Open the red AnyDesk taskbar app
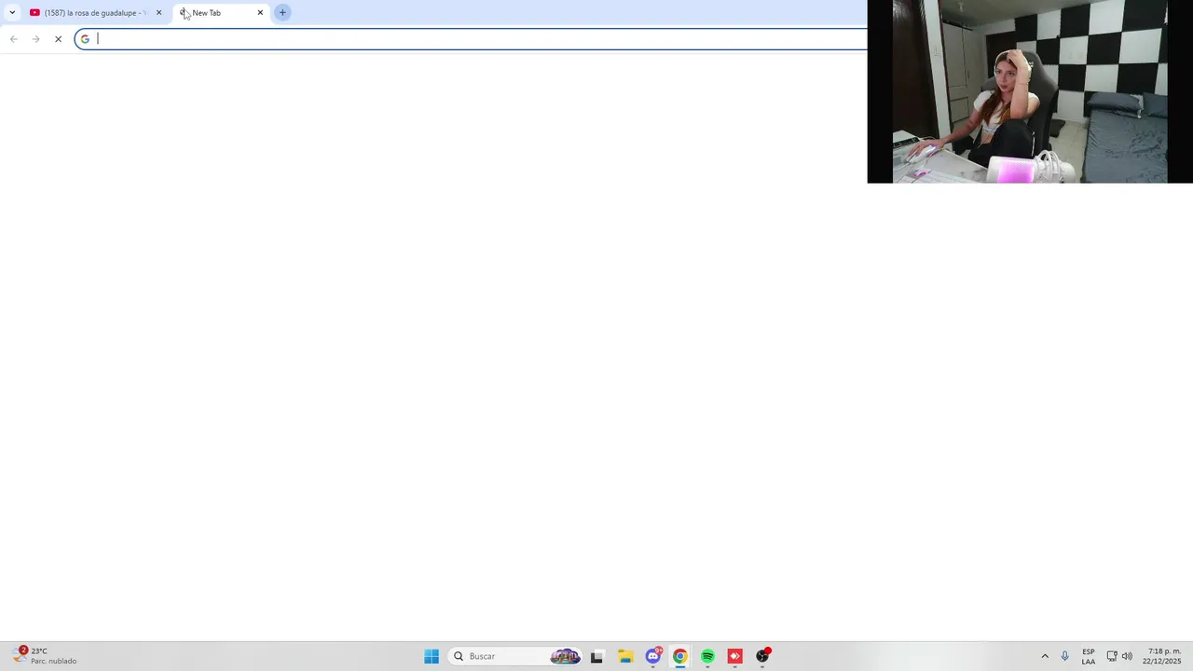The width and height of the screenshot is (1193, 671). 735,656
